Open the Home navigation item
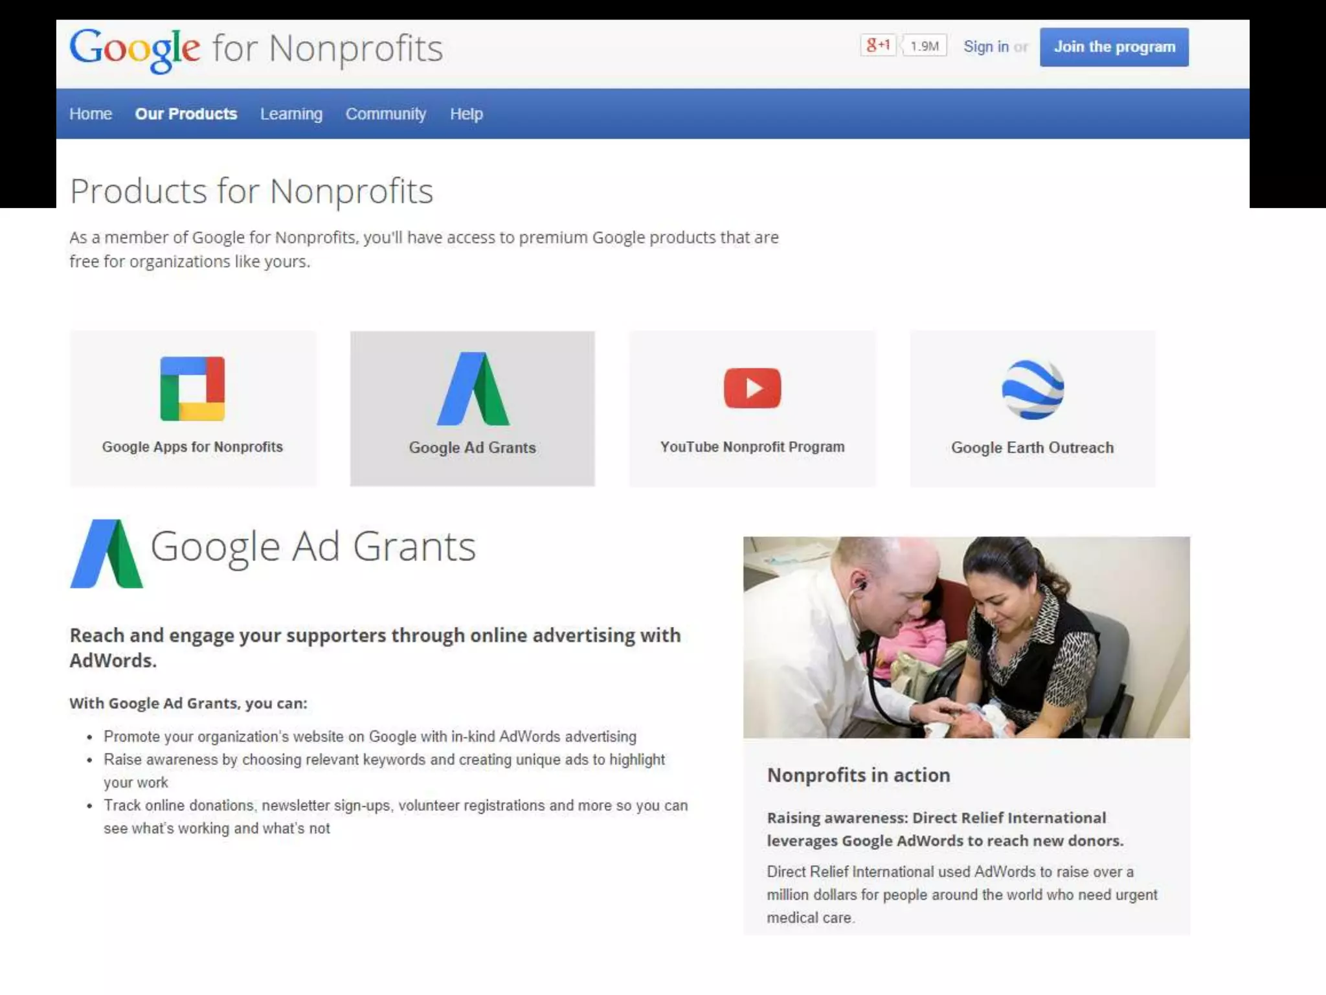1326x995 pixels. [91, 114]
